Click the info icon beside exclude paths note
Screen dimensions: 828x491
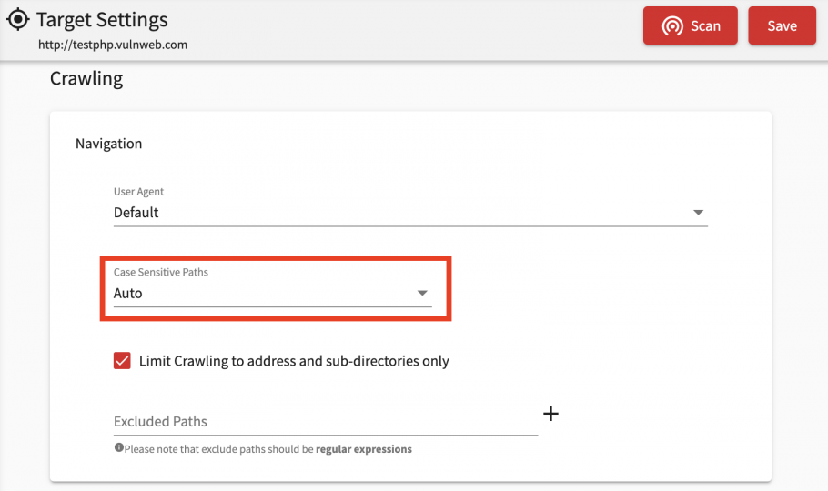(x=119, y=447)
